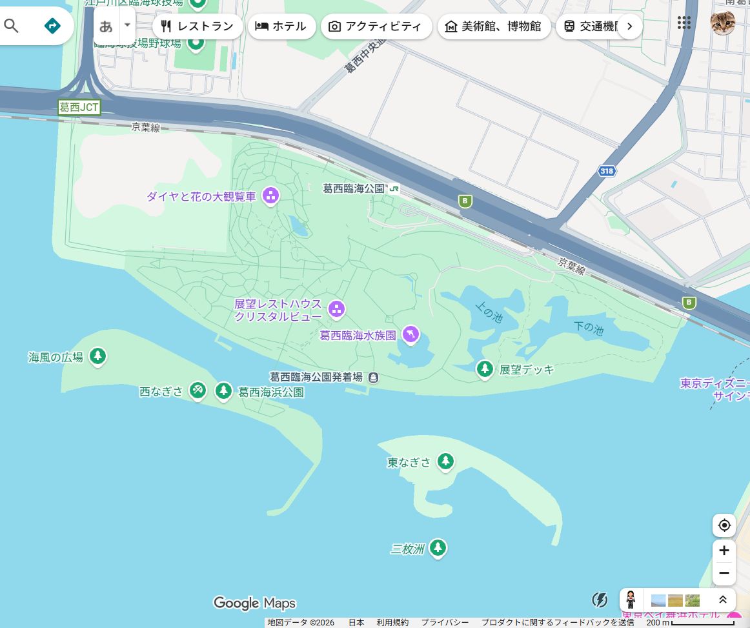Click the 葛西臨海水族園 aquarium pin
Image resolution: width=750 pixels, height=628 pixels.
point(411,334)
